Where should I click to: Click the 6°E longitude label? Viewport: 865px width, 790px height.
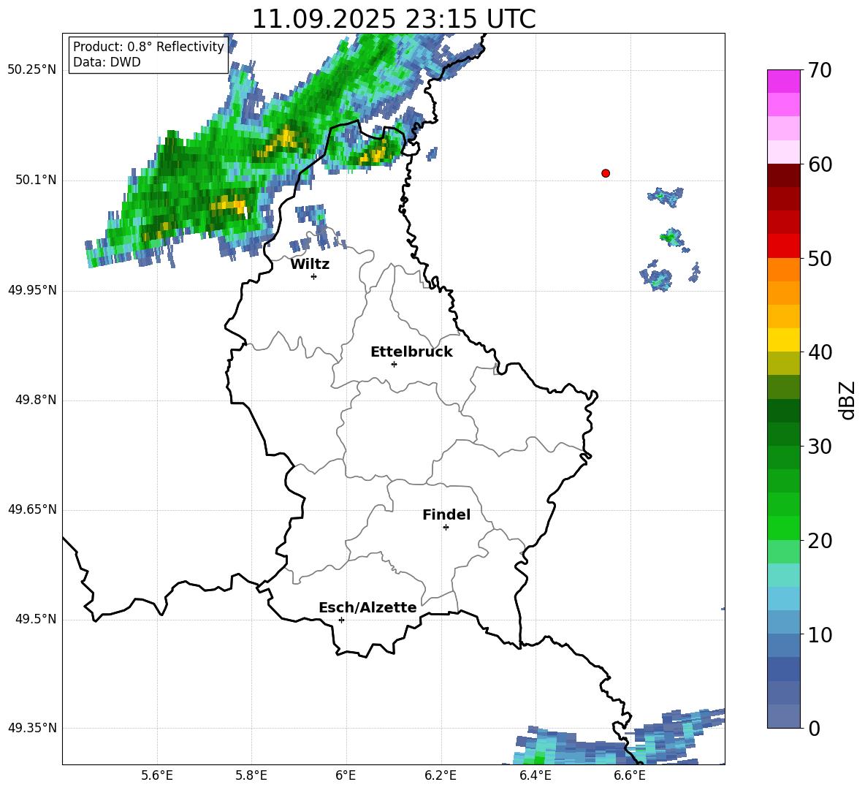pos(346,775)
